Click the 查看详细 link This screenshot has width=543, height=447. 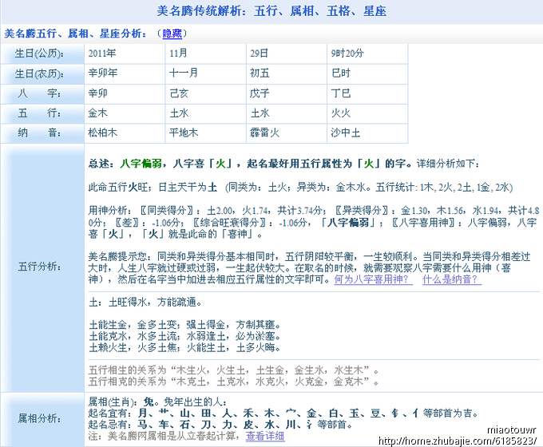tap(265, 436)
